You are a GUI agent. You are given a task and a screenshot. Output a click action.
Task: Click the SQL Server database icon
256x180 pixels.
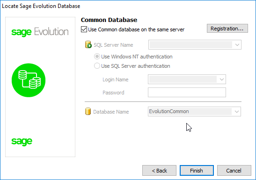[x=88, y=44]
